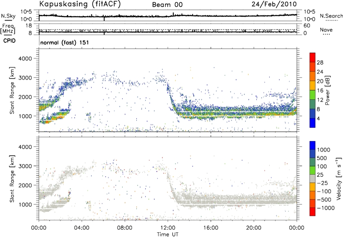Click the '3000' tick on the velocity plot

pos(25,166)
